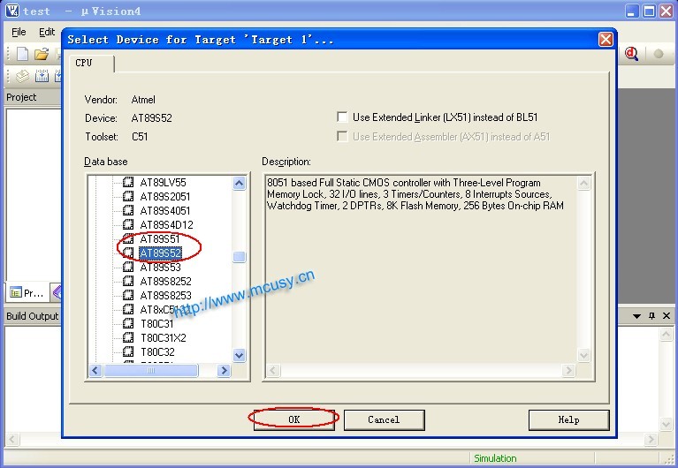Close the Select Device dialog

(606, 40)
